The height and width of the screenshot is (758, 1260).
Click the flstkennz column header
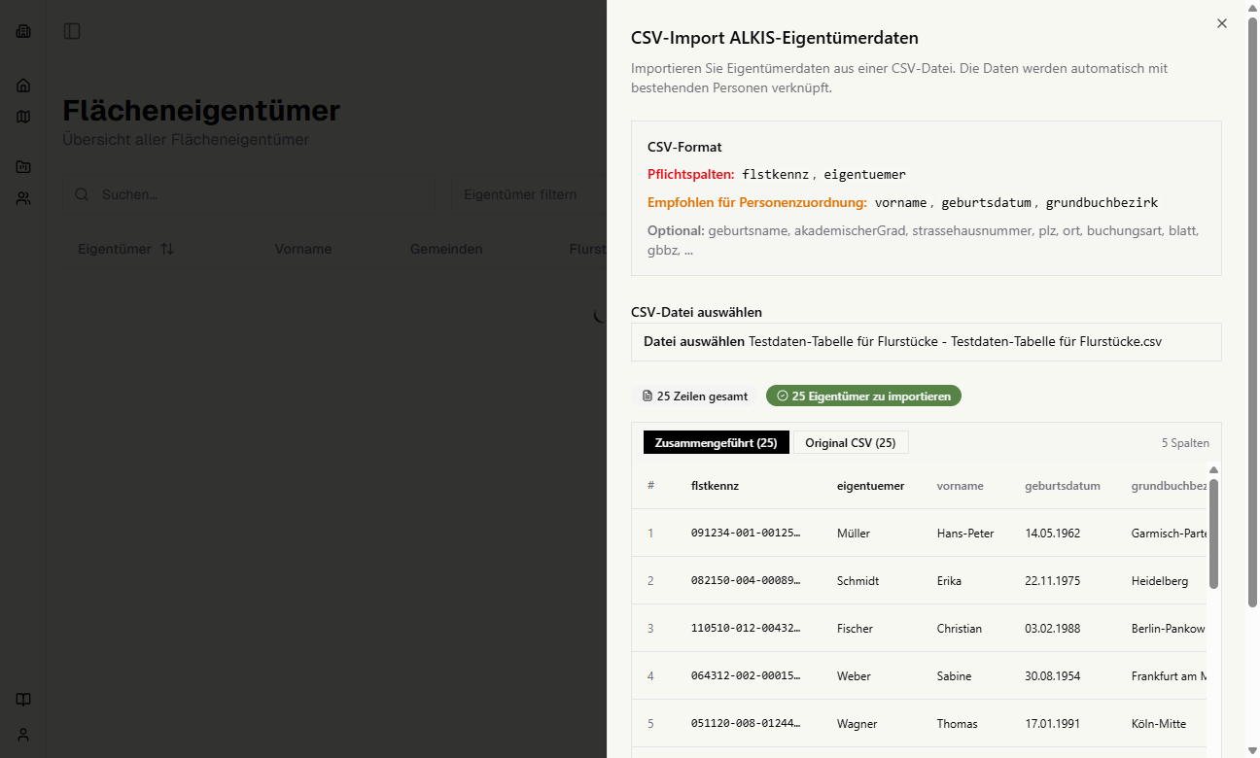pyautogui.click(x=715, y=486)
